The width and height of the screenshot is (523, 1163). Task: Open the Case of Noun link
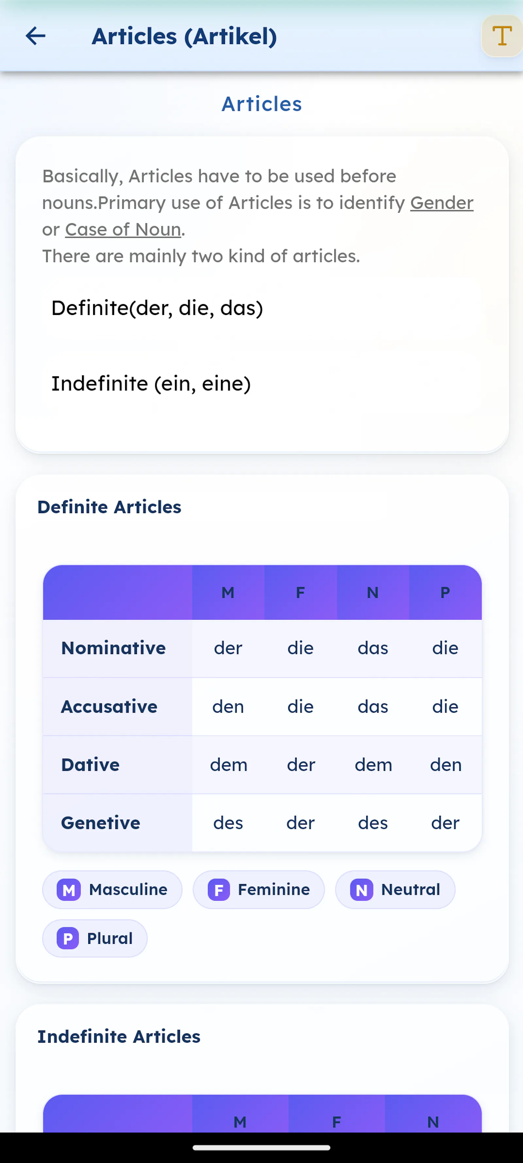[x=123, y=229]
